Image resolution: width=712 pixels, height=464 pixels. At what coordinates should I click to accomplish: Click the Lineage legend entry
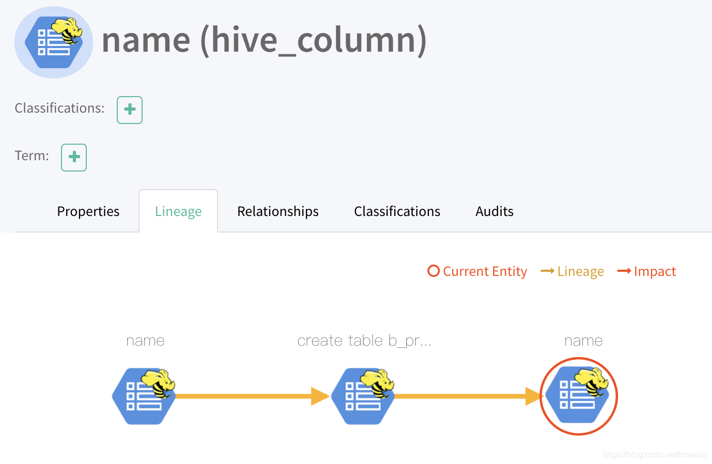point(572,271)
